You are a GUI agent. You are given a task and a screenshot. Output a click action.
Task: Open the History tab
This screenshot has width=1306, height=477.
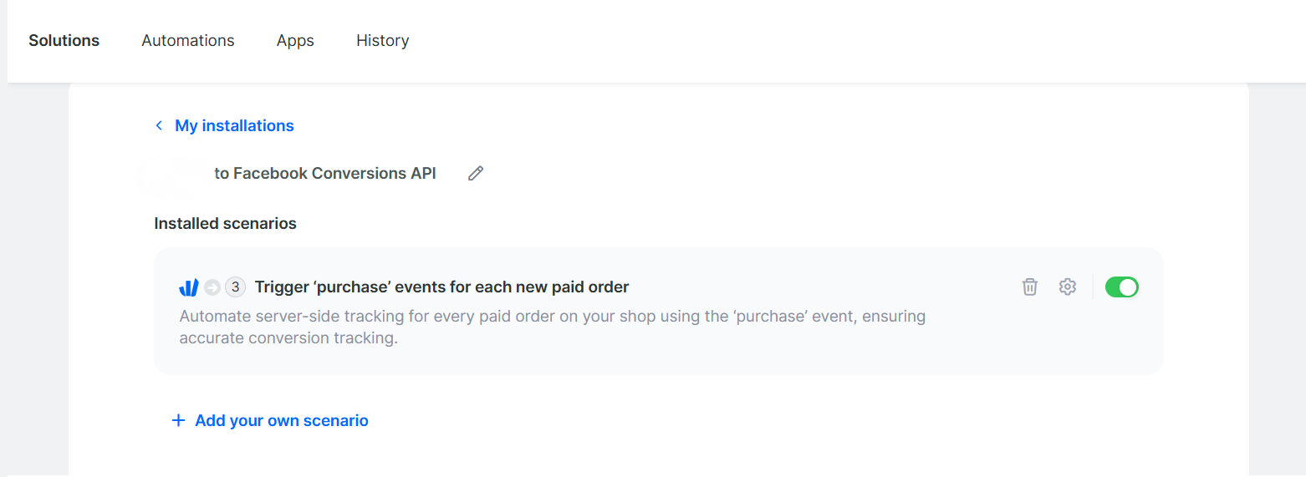pyautogui.click(x=382, y=40)
